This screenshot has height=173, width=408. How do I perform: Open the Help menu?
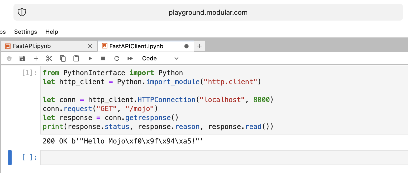(x=52, y=32)
